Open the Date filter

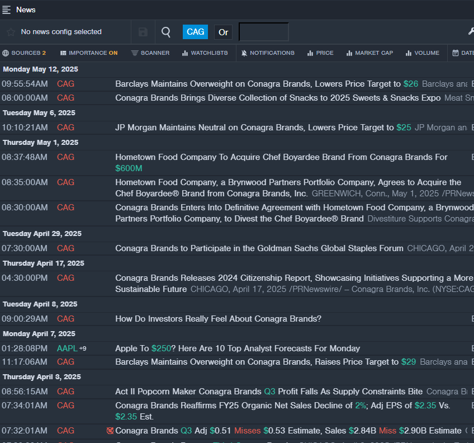(x=463, y=53)
